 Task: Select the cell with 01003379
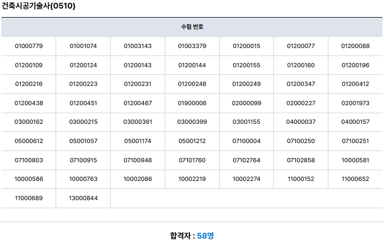[192, 46]
